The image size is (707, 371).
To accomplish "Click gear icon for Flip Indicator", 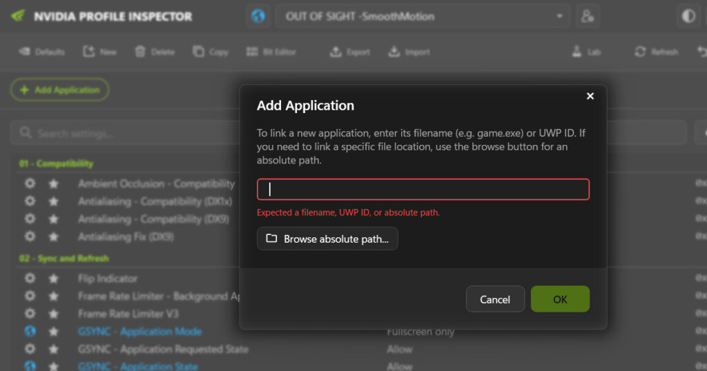I will tap(30, 279).
